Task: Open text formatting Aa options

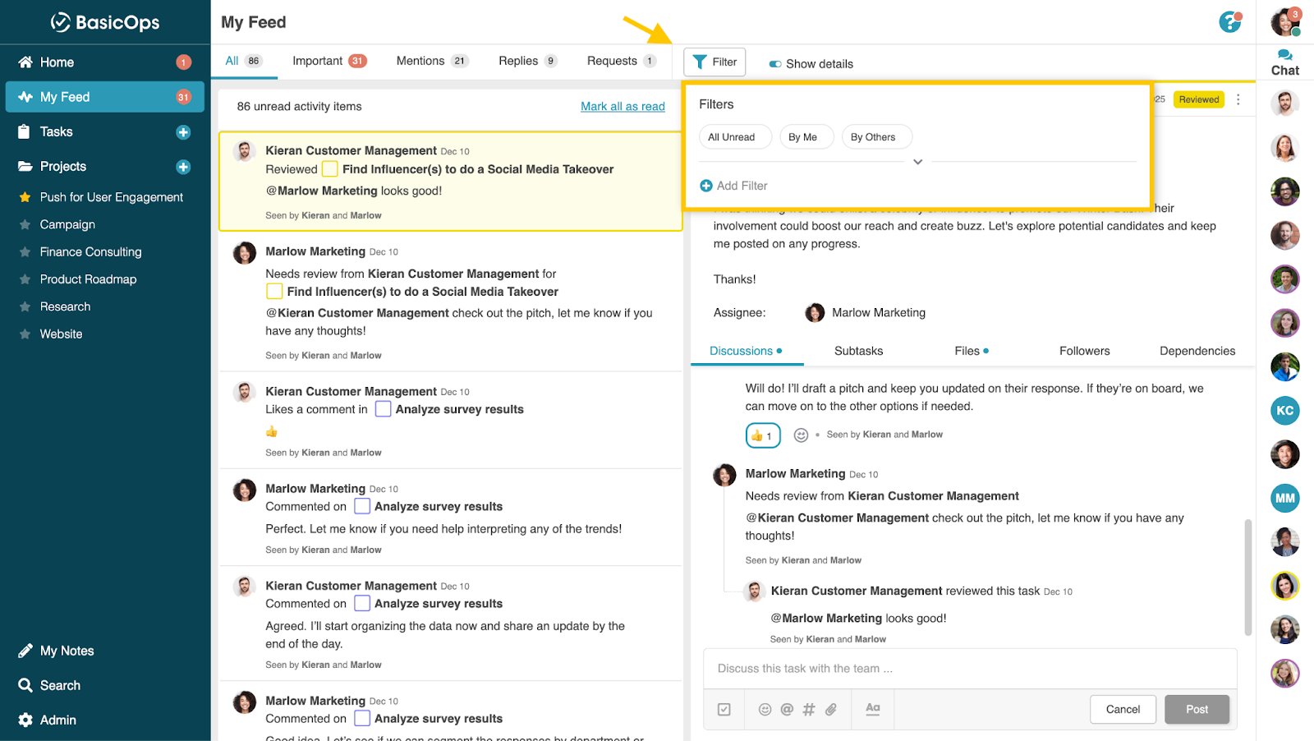Action: [872, 709]
